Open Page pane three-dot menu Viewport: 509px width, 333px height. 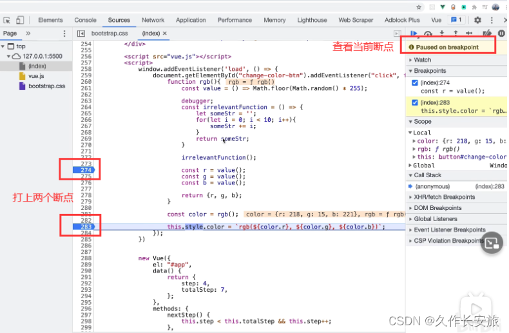click(x=64, y=33)
